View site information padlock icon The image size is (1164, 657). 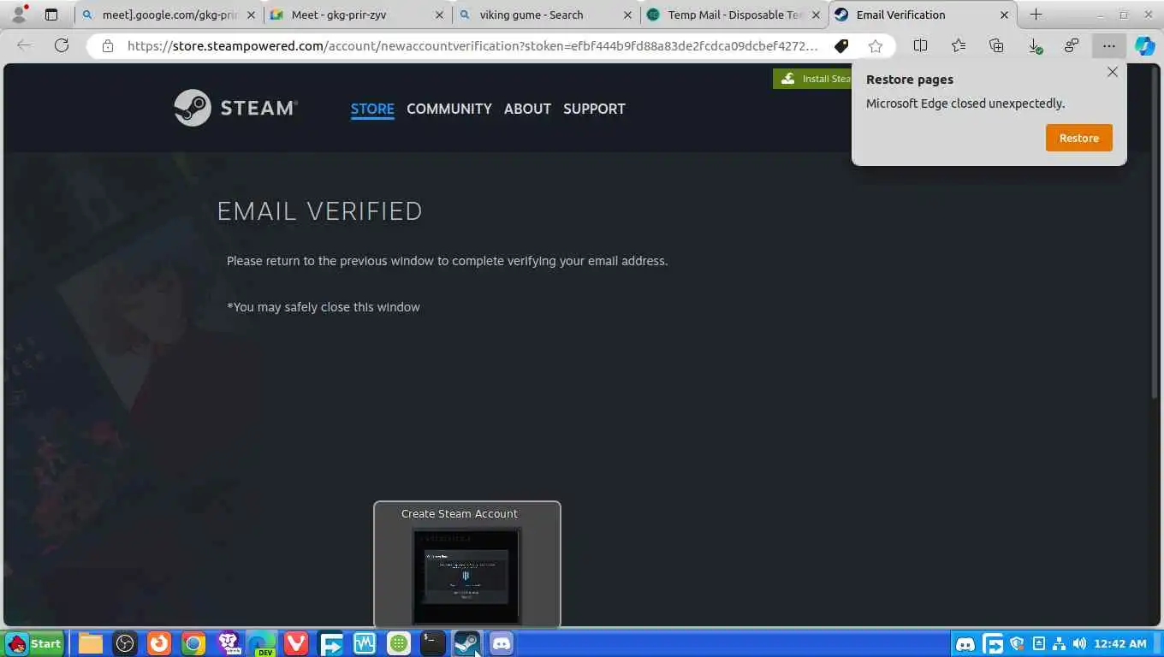pos(107,46)
